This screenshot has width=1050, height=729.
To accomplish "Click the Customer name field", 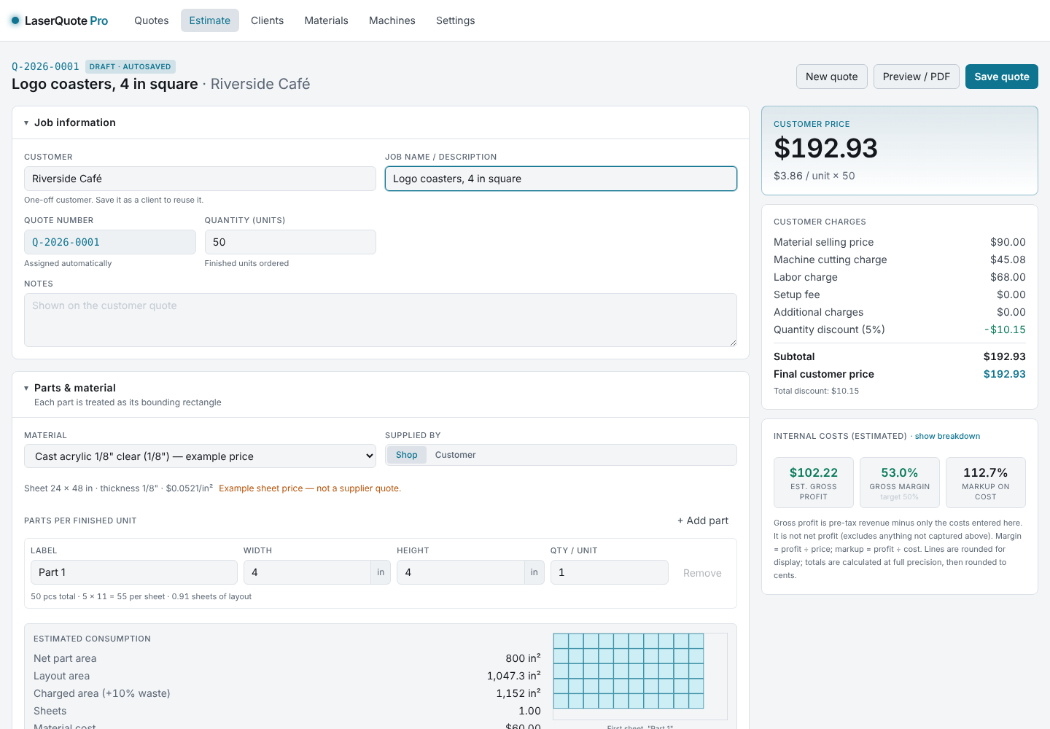I will (x=200, y=179).
